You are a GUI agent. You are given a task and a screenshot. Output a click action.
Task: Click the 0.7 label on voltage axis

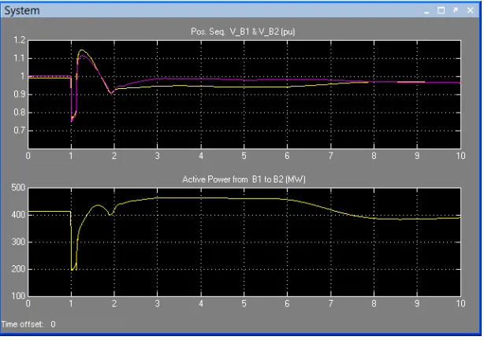(x=19, y=131)
